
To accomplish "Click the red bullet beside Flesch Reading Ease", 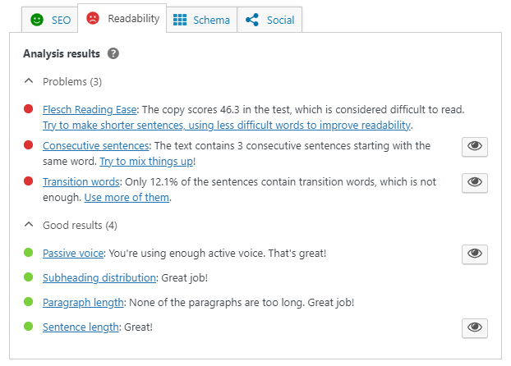I will point(29,109).
